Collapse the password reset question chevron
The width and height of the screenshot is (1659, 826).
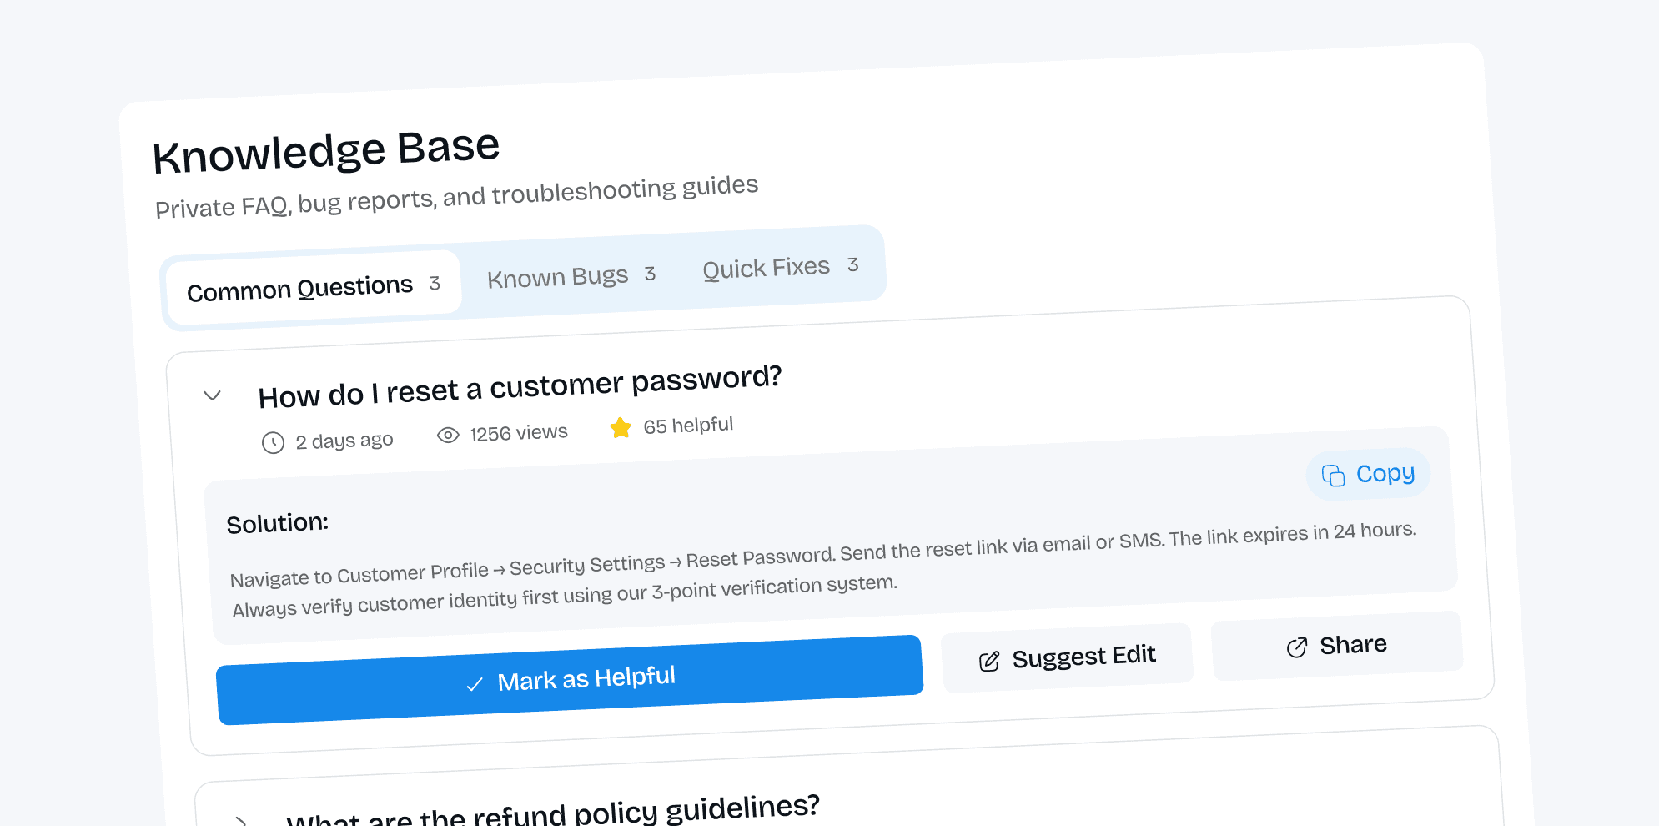coord(213,395)
